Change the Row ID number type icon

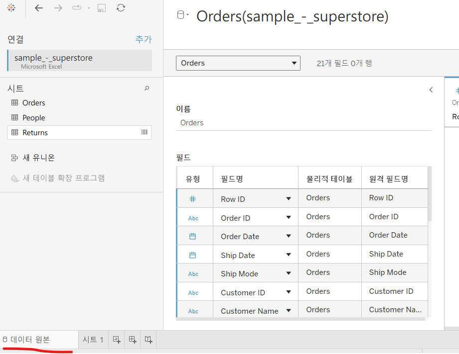point(192,199)
